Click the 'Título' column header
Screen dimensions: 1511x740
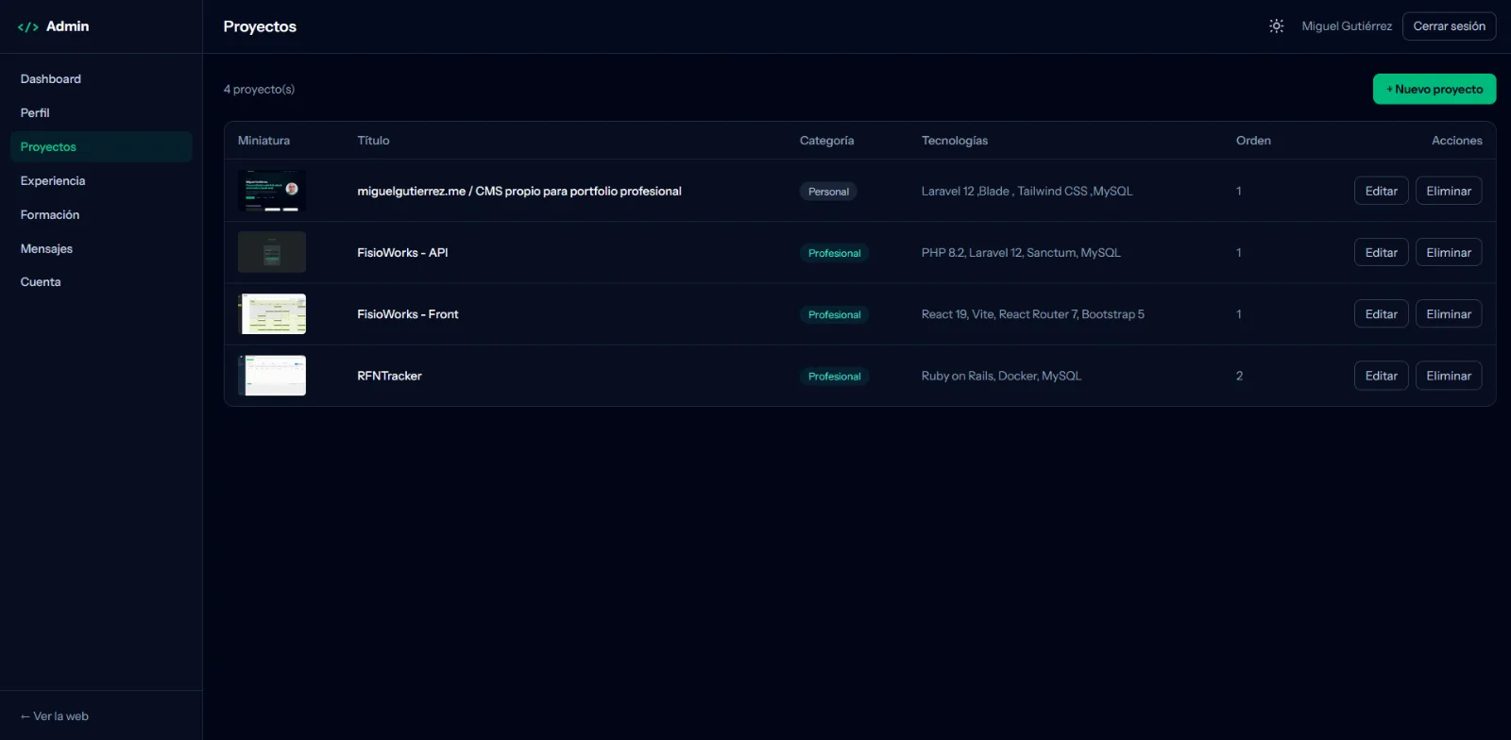pos(373,141)
